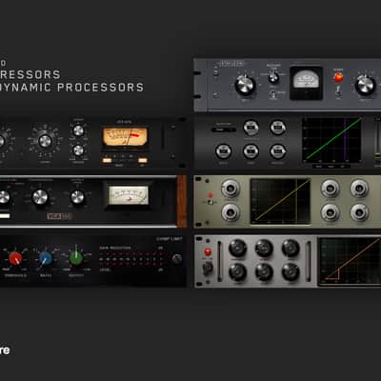Click the bottom-left display knob on dark graph unit
The width and height of the screenshot is (381, 381).
(223, 151)
